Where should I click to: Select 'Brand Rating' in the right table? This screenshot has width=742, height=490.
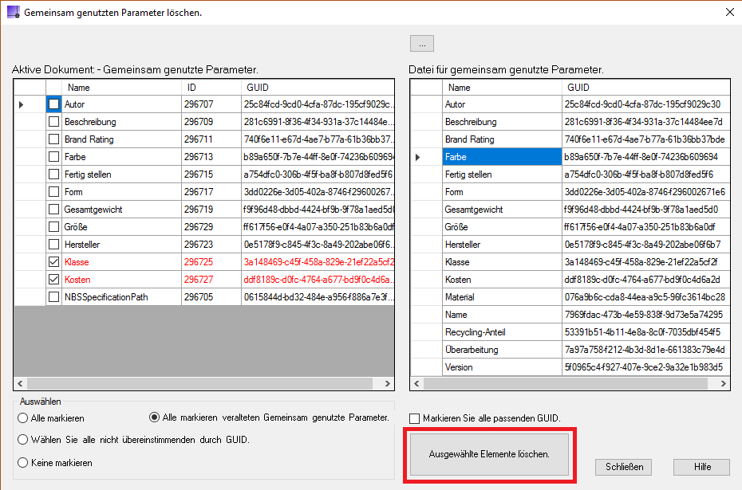(502, 139)
